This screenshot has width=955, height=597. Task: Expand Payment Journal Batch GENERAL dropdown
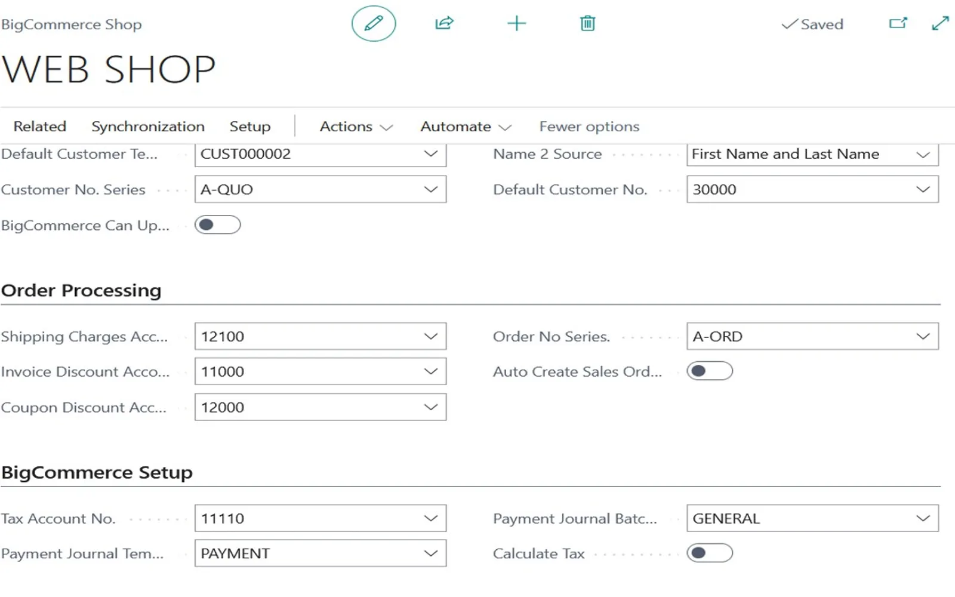tap(923, 518)
